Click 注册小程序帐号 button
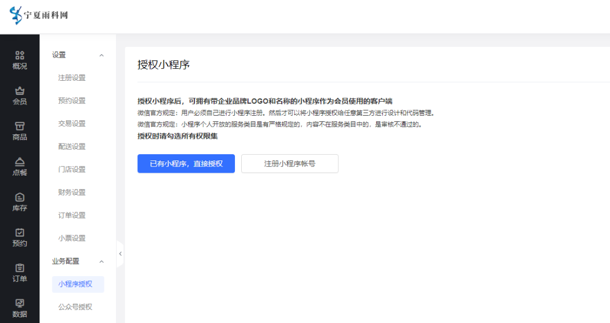This screenshot has width=610, height=323. pyautogui.click(x=290, y=163)
